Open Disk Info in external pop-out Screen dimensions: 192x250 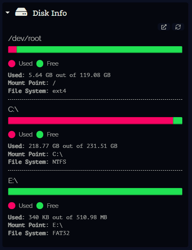[x=164, y=27]
